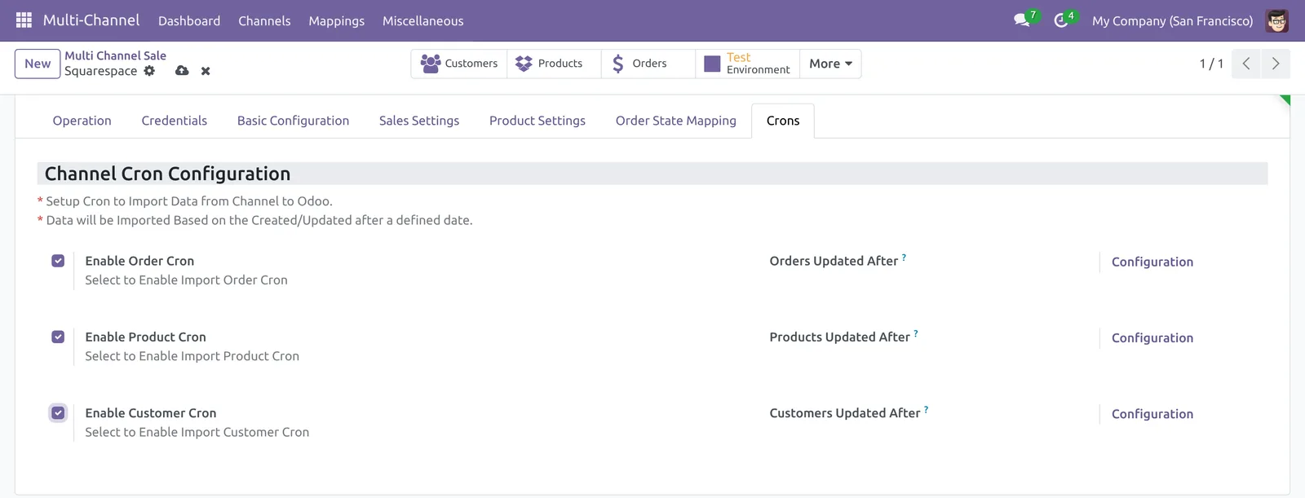The width and height of the screenshot is (1305, 498).
Task: Open the activities clock icon
Action: (1061, 20)
